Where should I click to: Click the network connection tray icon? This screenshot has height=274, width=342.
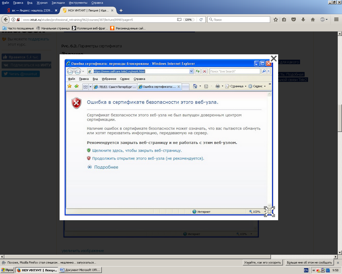[323, 270]
